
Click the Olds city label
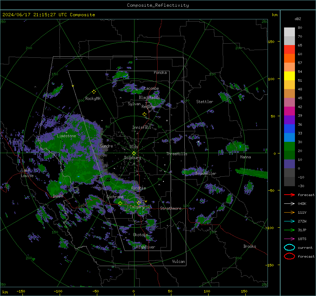(x=134, y=146)
